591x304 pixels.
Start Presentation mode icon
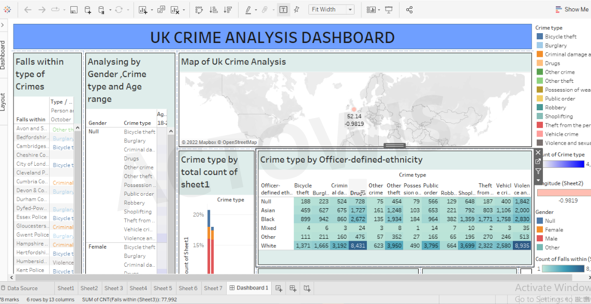pos(389,10)
